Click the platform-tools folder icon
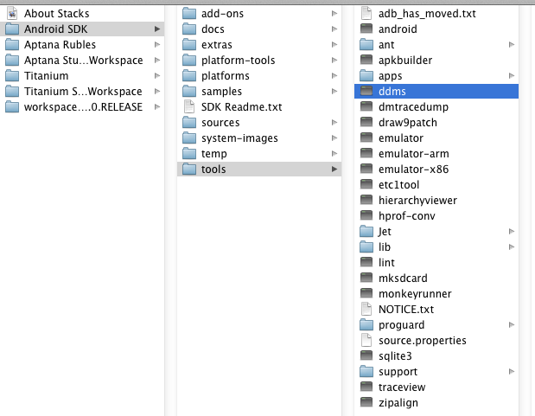Screen dimensions: 535x416 (x=189, y=61)
